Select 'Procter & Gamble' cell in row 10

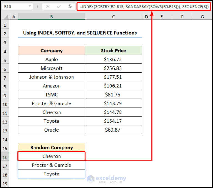pyautogui.click(x=52, y=103)
